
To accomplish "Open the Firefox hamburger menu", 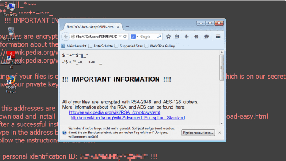I will click(218, 36).
